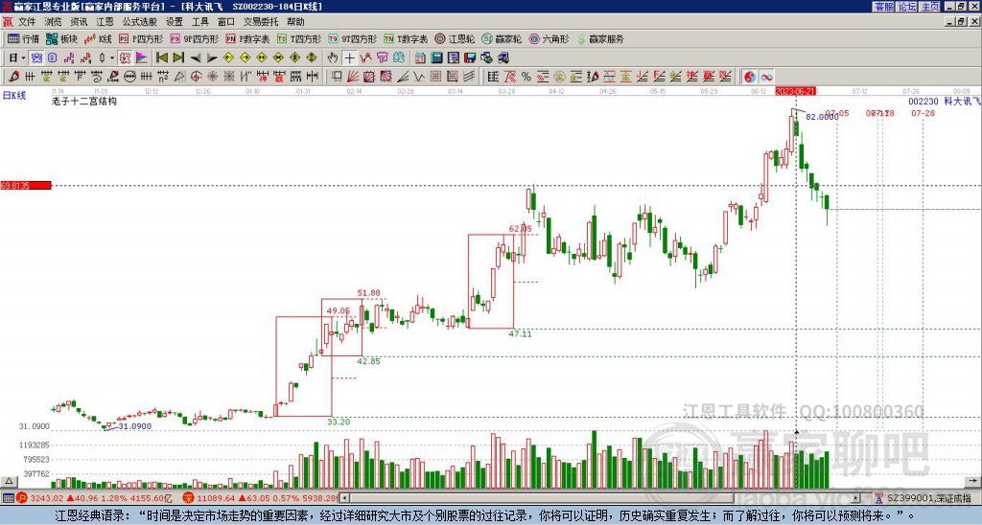Image resolution: width=982 pixels, height=525 pixels.
Task: Open the 江恩轮 Gann wheel
Action: click(x=455, y=38)
